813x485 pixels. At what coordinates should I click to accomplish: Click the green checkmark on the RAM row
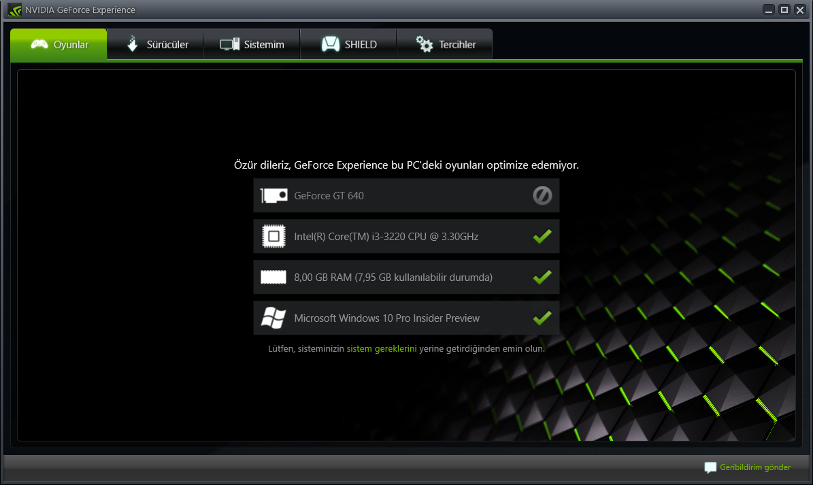[x=542, y=278]
